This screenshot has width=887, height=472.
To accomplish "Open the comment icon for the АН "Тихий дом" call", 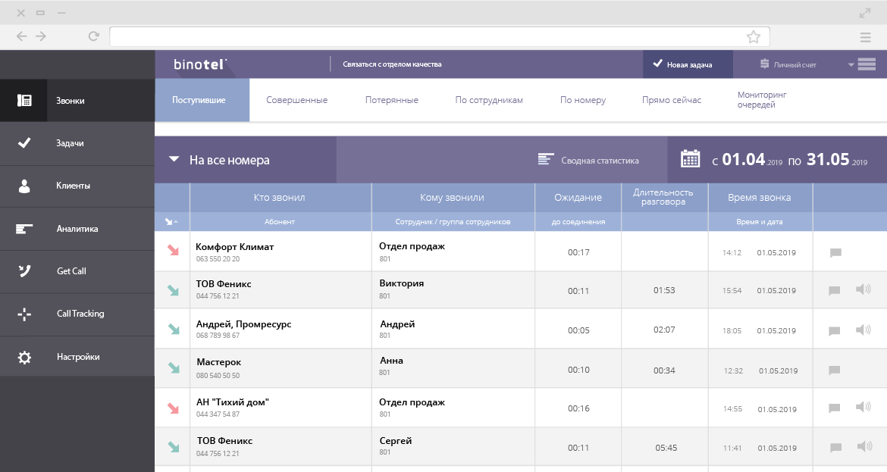I will click(x=834, y=408).
